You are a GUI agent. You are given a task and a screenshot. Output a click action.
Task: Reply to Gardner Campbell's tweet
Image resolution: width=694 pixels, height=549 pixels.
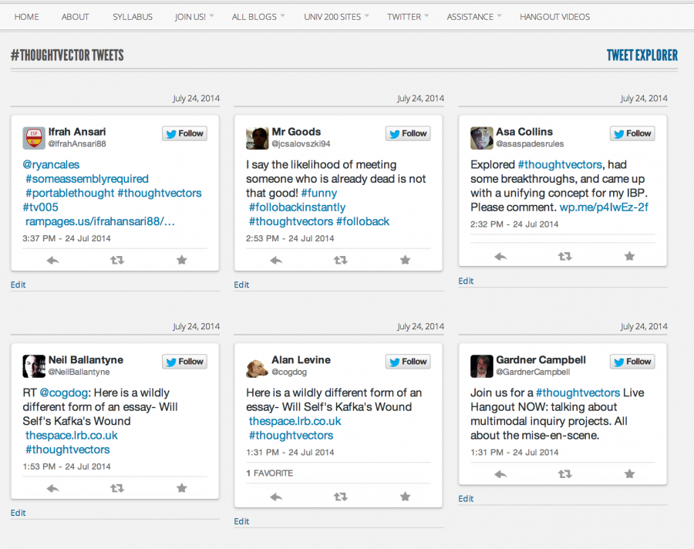500,474
